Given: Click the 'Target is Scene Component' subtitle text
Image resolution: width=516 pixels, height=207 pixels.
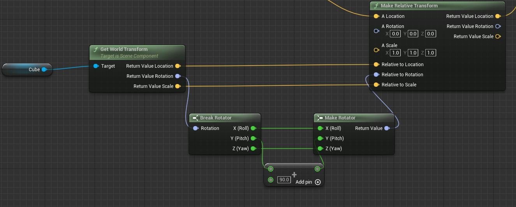Looking at the screenshot, I should pos(129,56).
